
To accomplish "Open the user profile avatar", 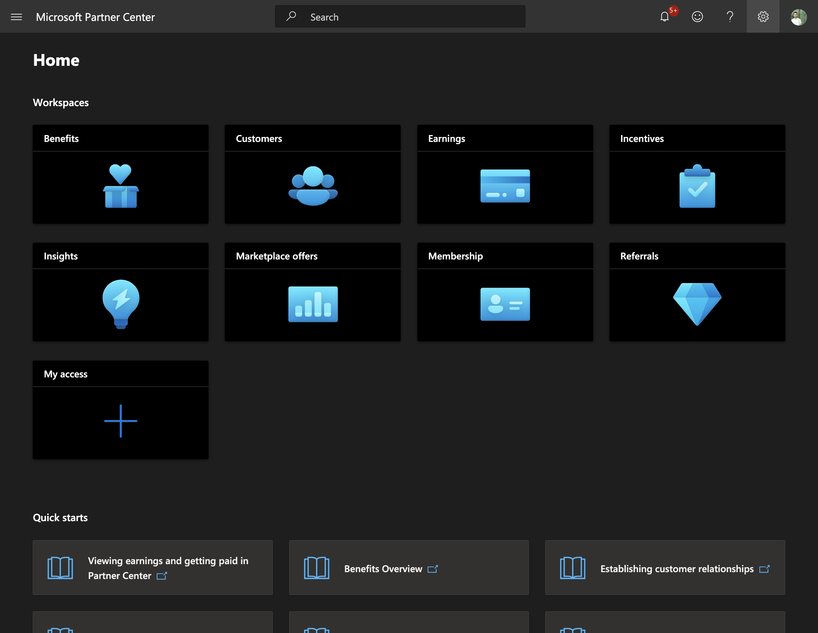I will (x=799, y=17).
